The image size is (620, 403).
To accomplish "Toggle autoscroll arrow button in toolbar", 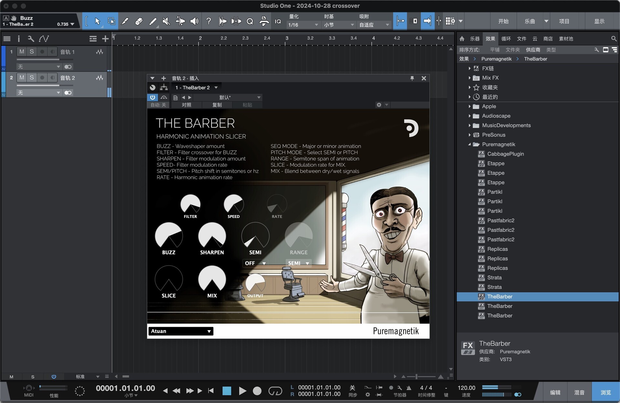I will point(427,21).
